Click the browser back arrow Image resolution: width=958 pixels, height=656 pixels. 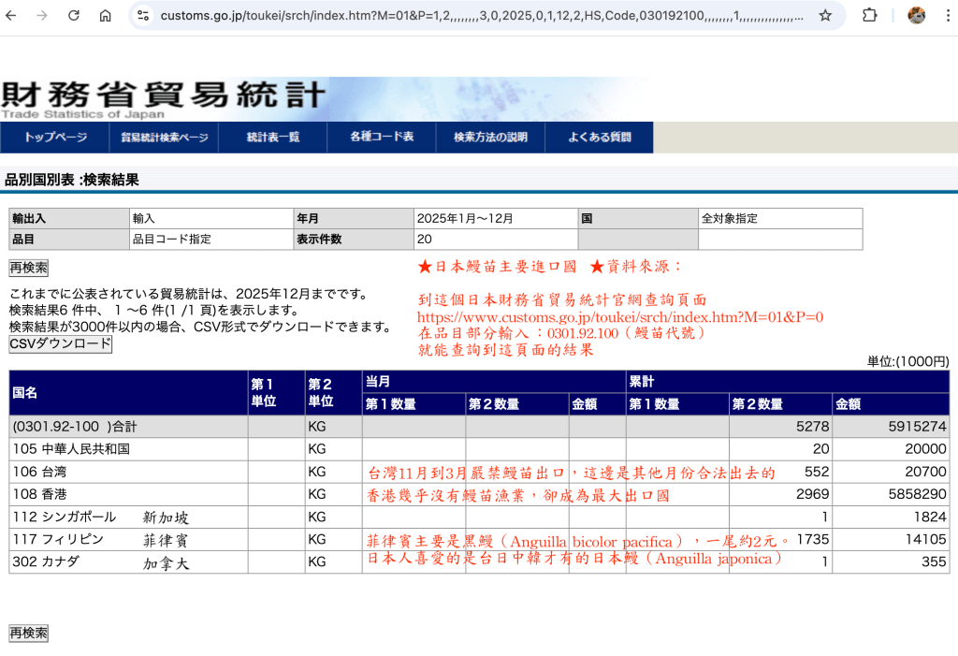pos(12,16)
